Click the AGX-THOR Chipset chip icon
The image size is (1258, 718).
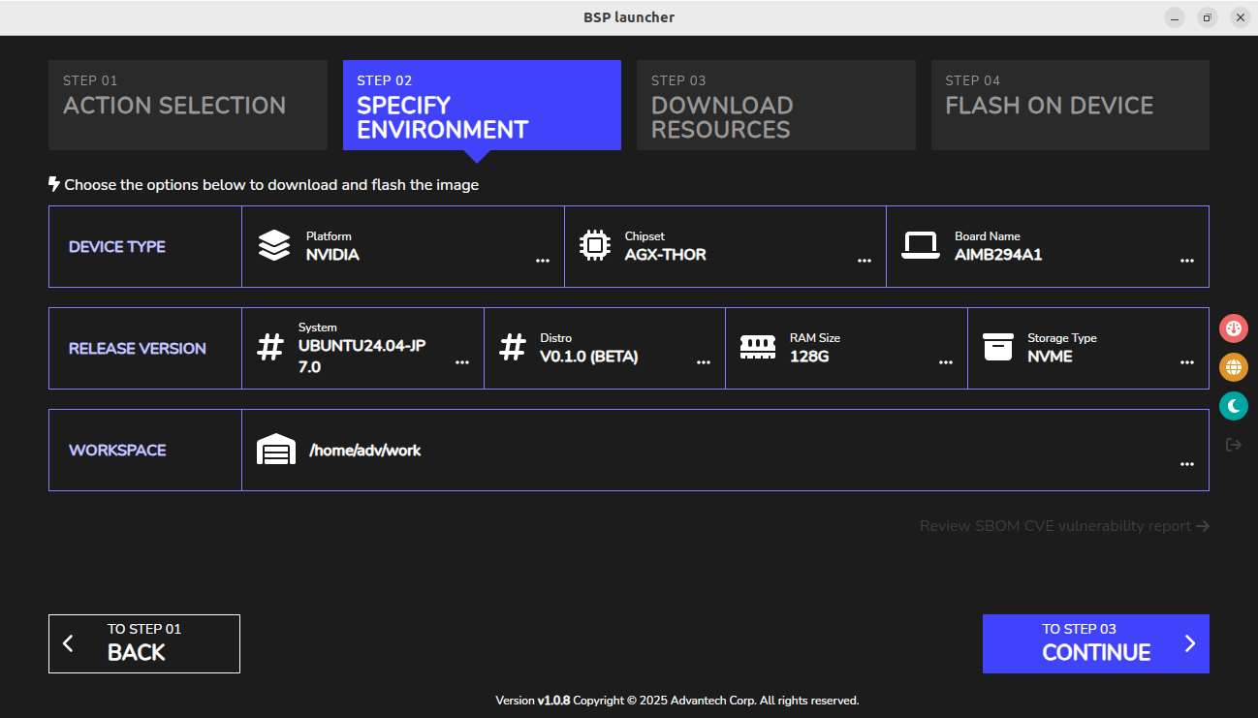point(594,246)
